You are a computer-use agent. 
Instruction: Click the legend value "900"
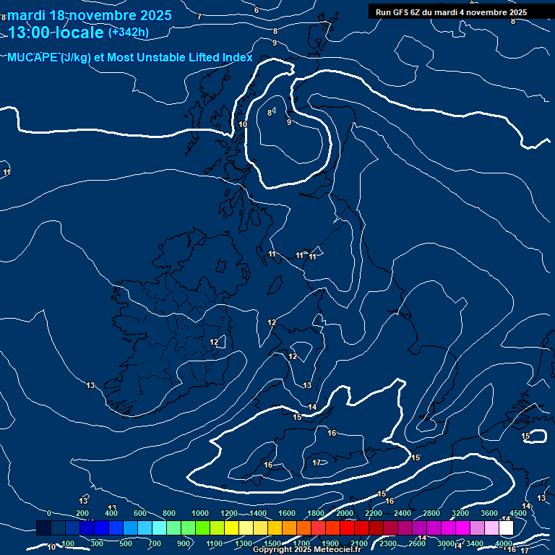(x=184, y=543)
